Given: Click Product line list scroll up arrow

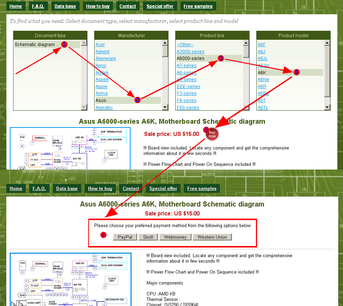Looking at the screenshot, I should [246, 43].
